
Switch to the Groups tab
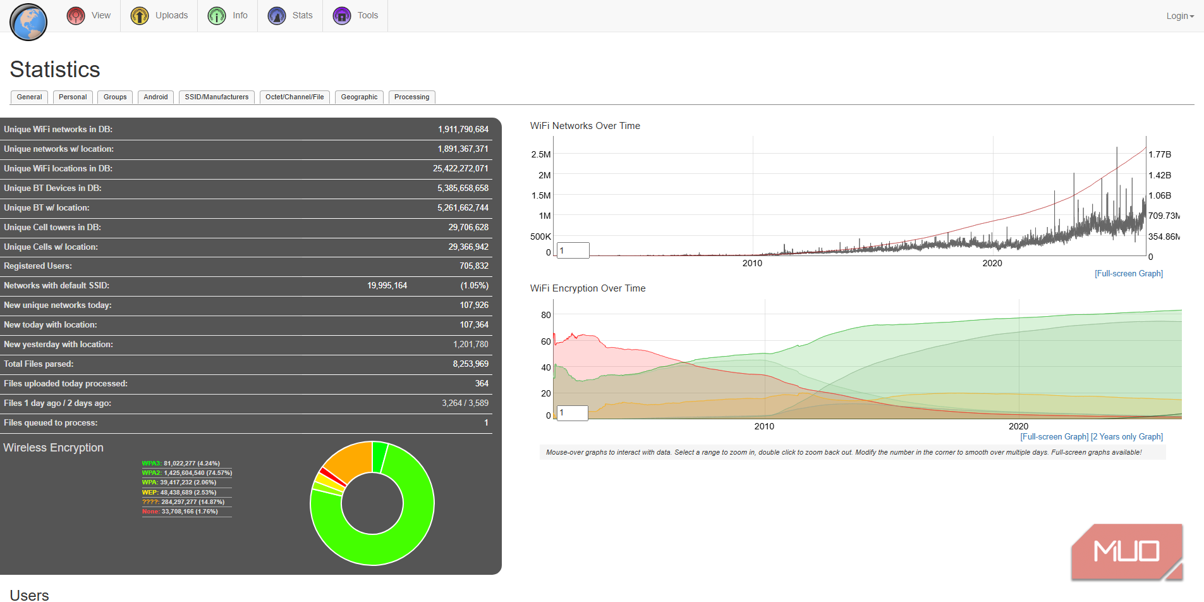(x=115, y=97)
